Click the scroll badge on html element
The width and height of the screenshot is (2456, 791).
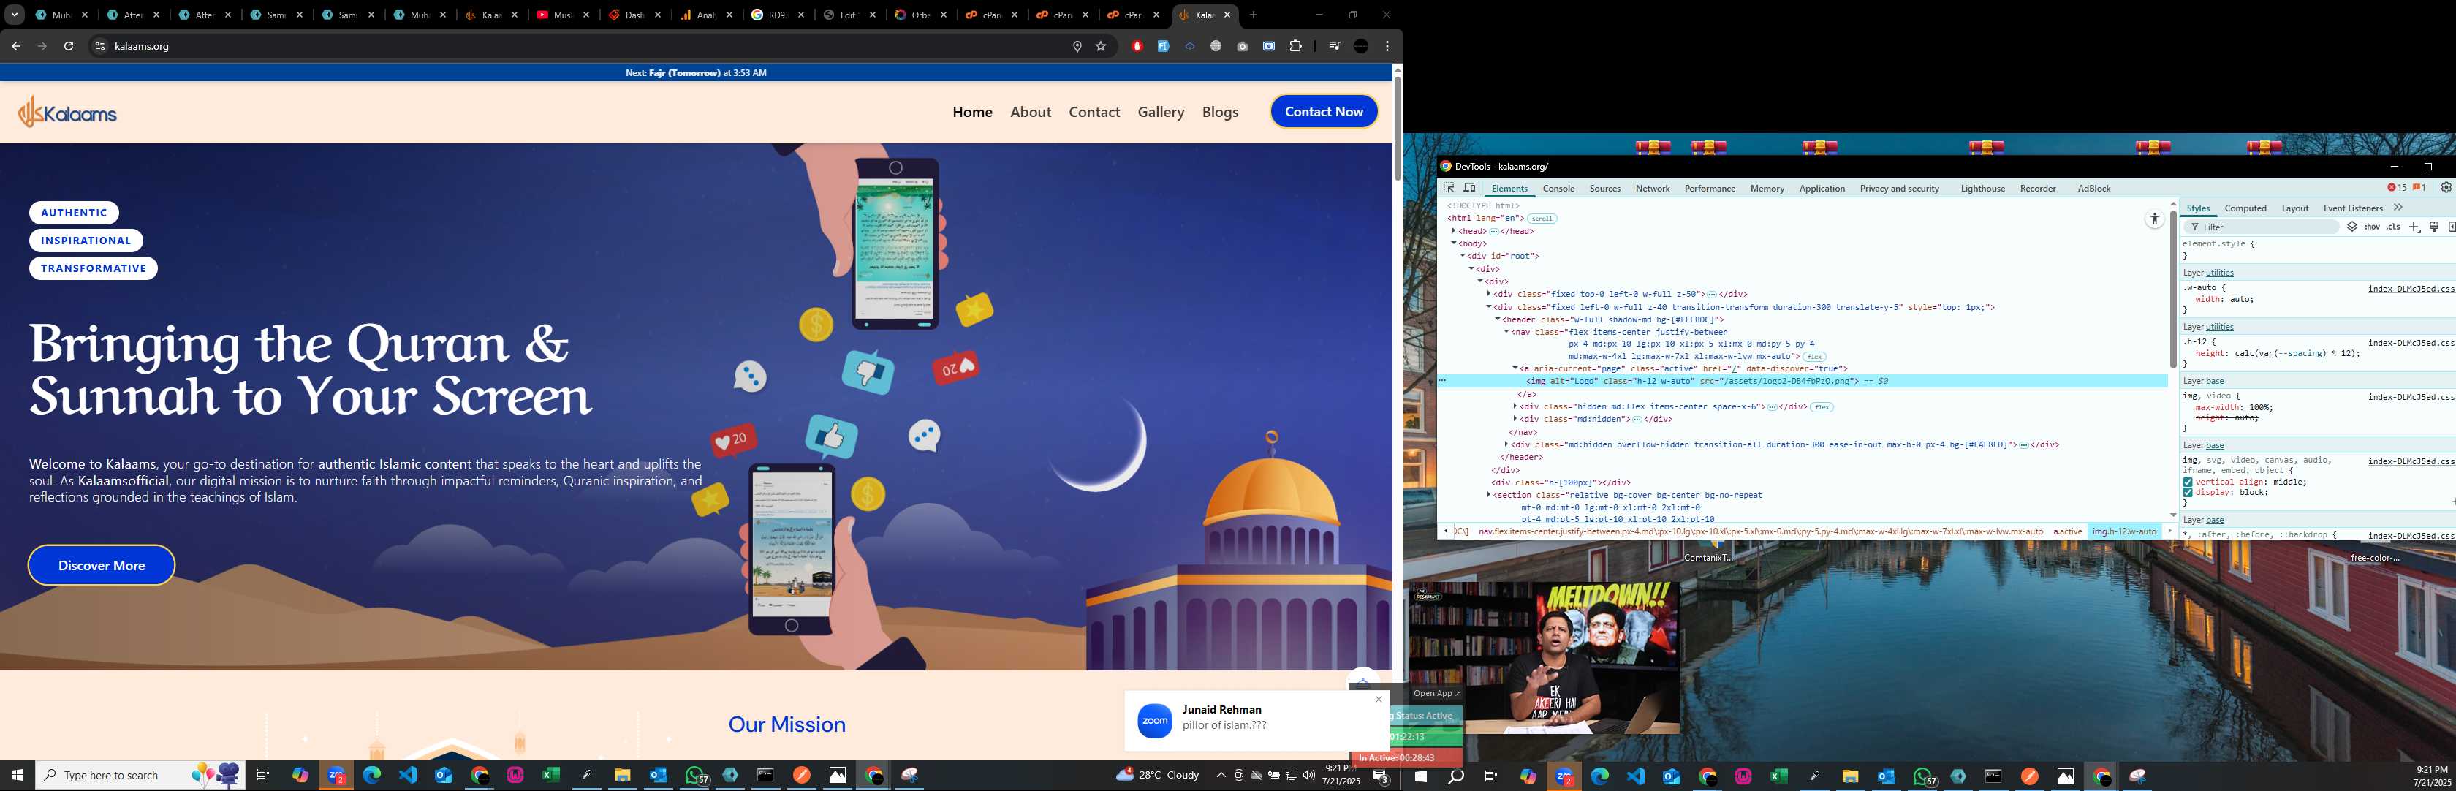(1542, 219)
